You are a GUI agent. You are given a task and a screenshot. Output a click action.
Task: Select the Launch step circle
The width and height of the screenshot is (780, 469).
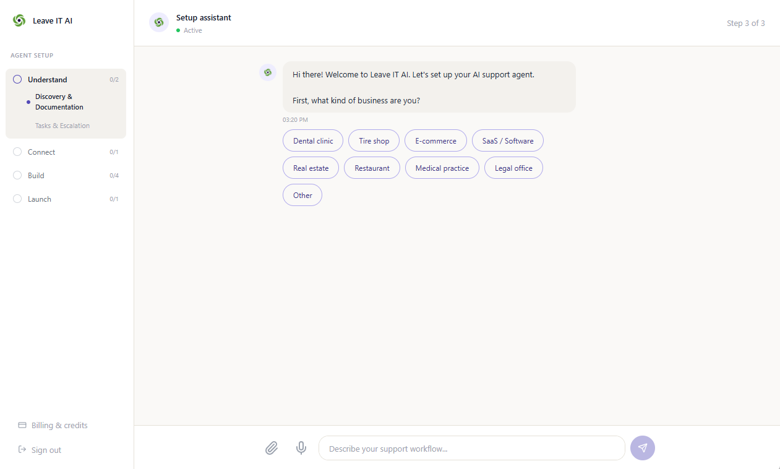pos(17,199)
